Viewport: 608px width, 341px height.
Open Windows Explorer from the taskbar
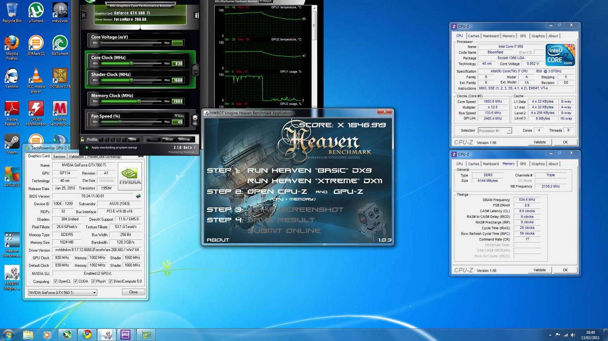28,335
